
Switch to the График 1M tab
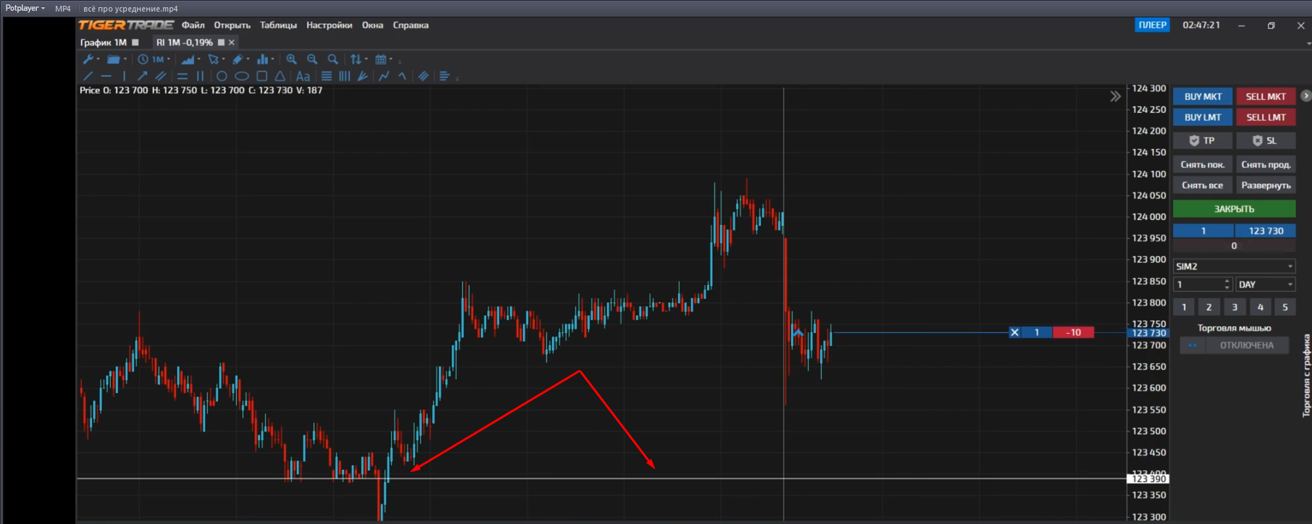pyautogui.click(x=104, y=43)
